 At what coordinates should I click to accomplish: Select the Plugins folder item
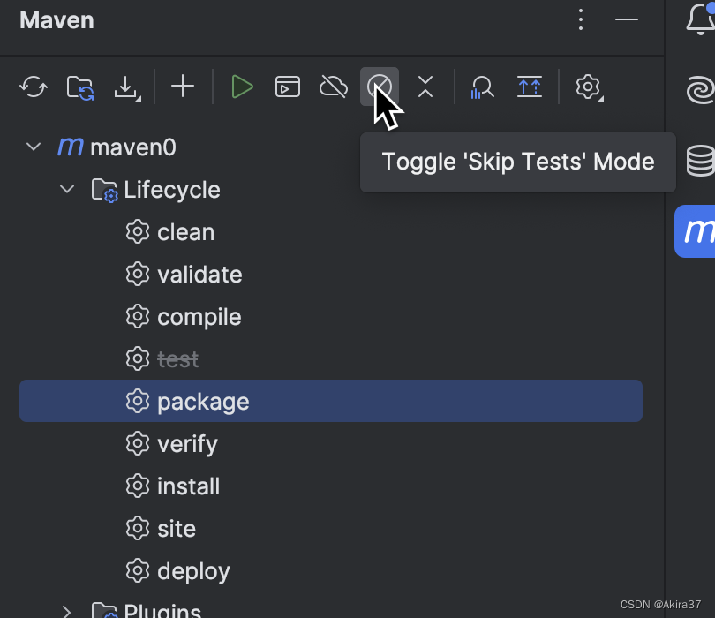tap(162, 611)
